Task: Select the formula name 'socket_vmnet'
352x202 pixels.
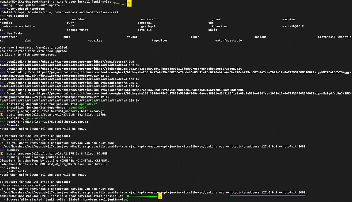Action: click(77, 30)
